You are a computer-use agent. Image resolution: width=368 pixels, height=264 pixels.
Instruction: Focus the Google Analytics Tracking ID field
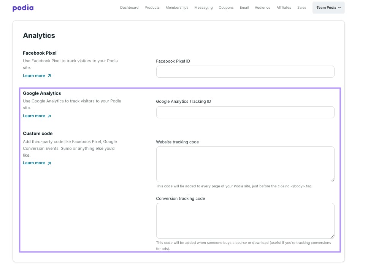(x=245, y=112)
